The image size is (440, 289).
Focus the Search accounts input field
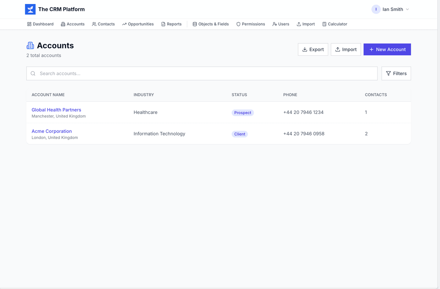pos(205,74)
